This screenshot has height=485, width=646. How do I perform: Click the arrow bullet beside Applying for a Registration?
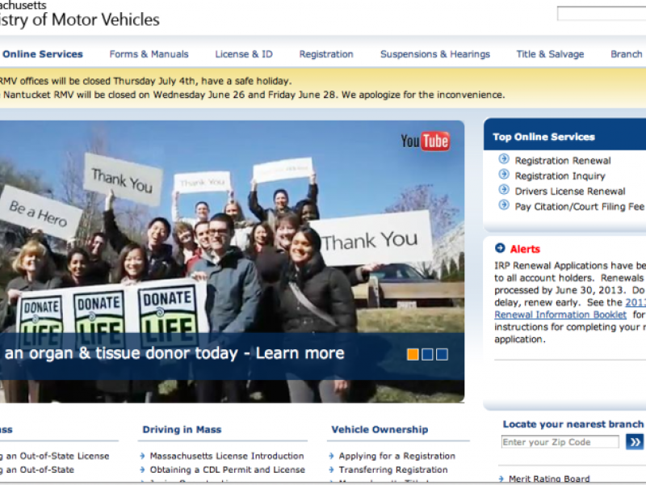click(332, 456)
